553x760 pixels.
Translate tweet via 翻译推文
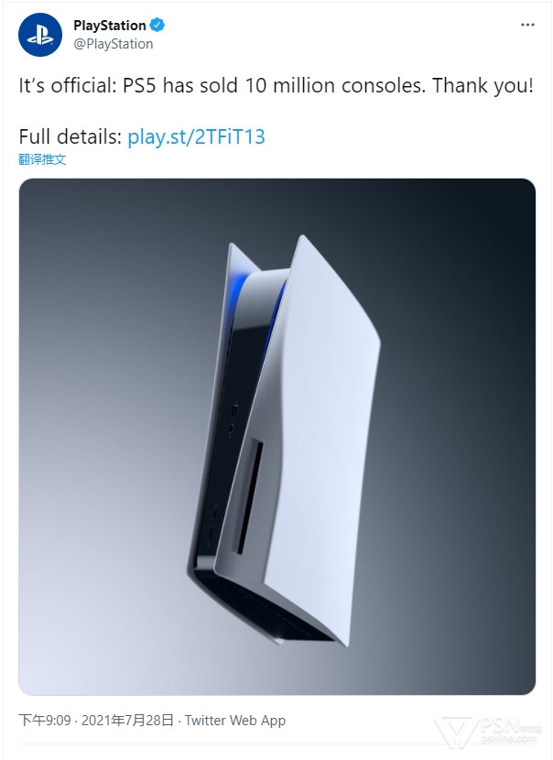[x=42, y=159]
